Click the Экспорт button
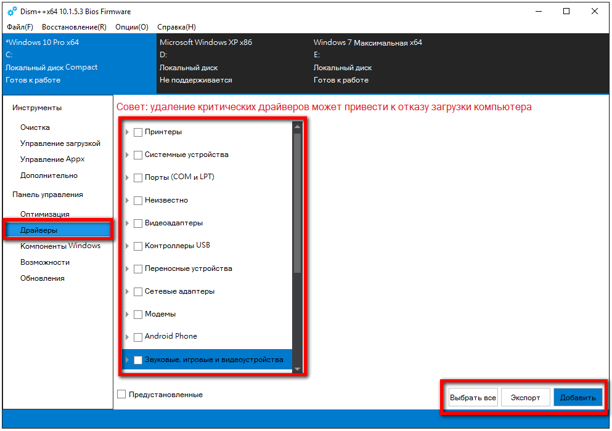The height and width of the screenshot is (431, 612). point(525,398)
